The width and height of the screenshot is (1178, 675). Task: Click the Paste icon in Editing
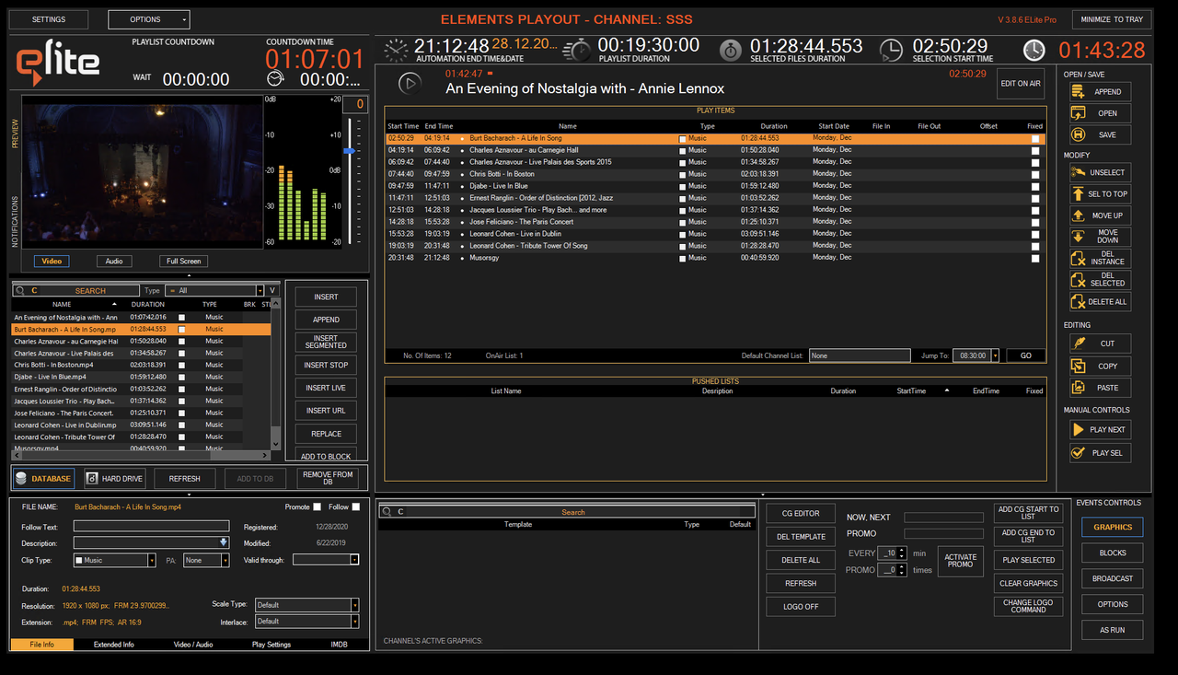(x=1078, y=388)
